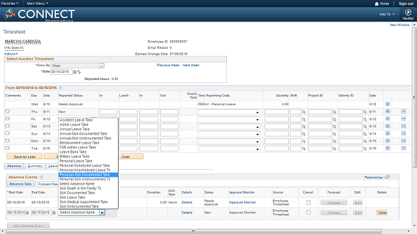Open the NavBar compass icon
The image size is (417, 234).
point(408,12)
